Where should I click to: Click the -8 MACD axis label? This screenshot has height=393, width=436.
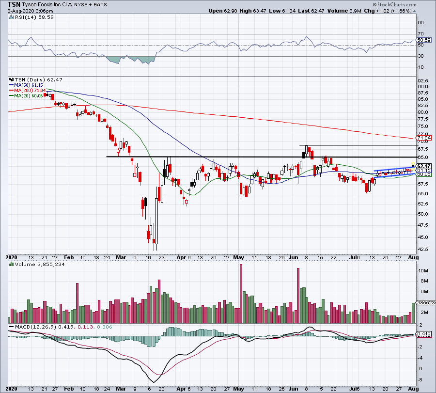click(420, 380)
